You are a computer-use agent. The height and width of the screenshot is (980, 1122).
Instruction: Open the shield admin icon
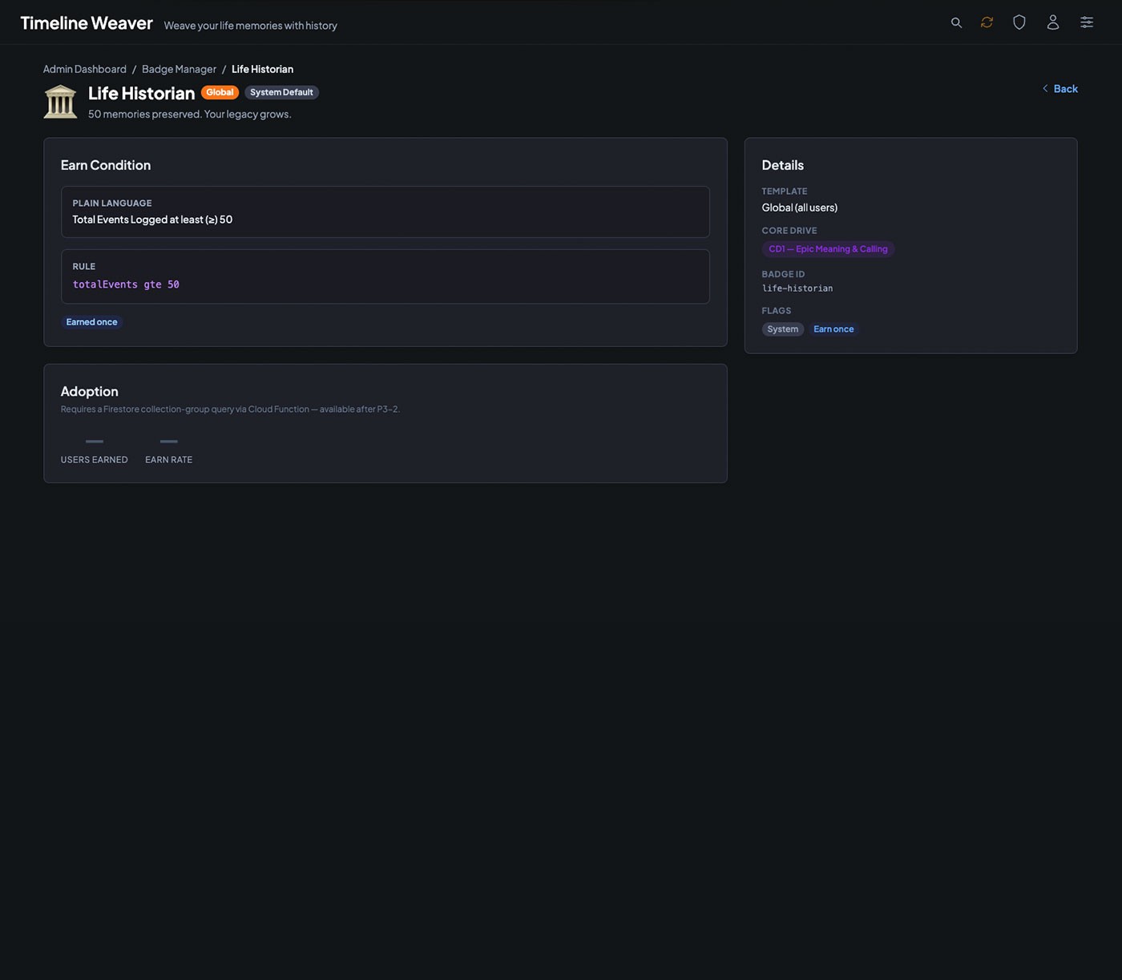pos(1019,22)
